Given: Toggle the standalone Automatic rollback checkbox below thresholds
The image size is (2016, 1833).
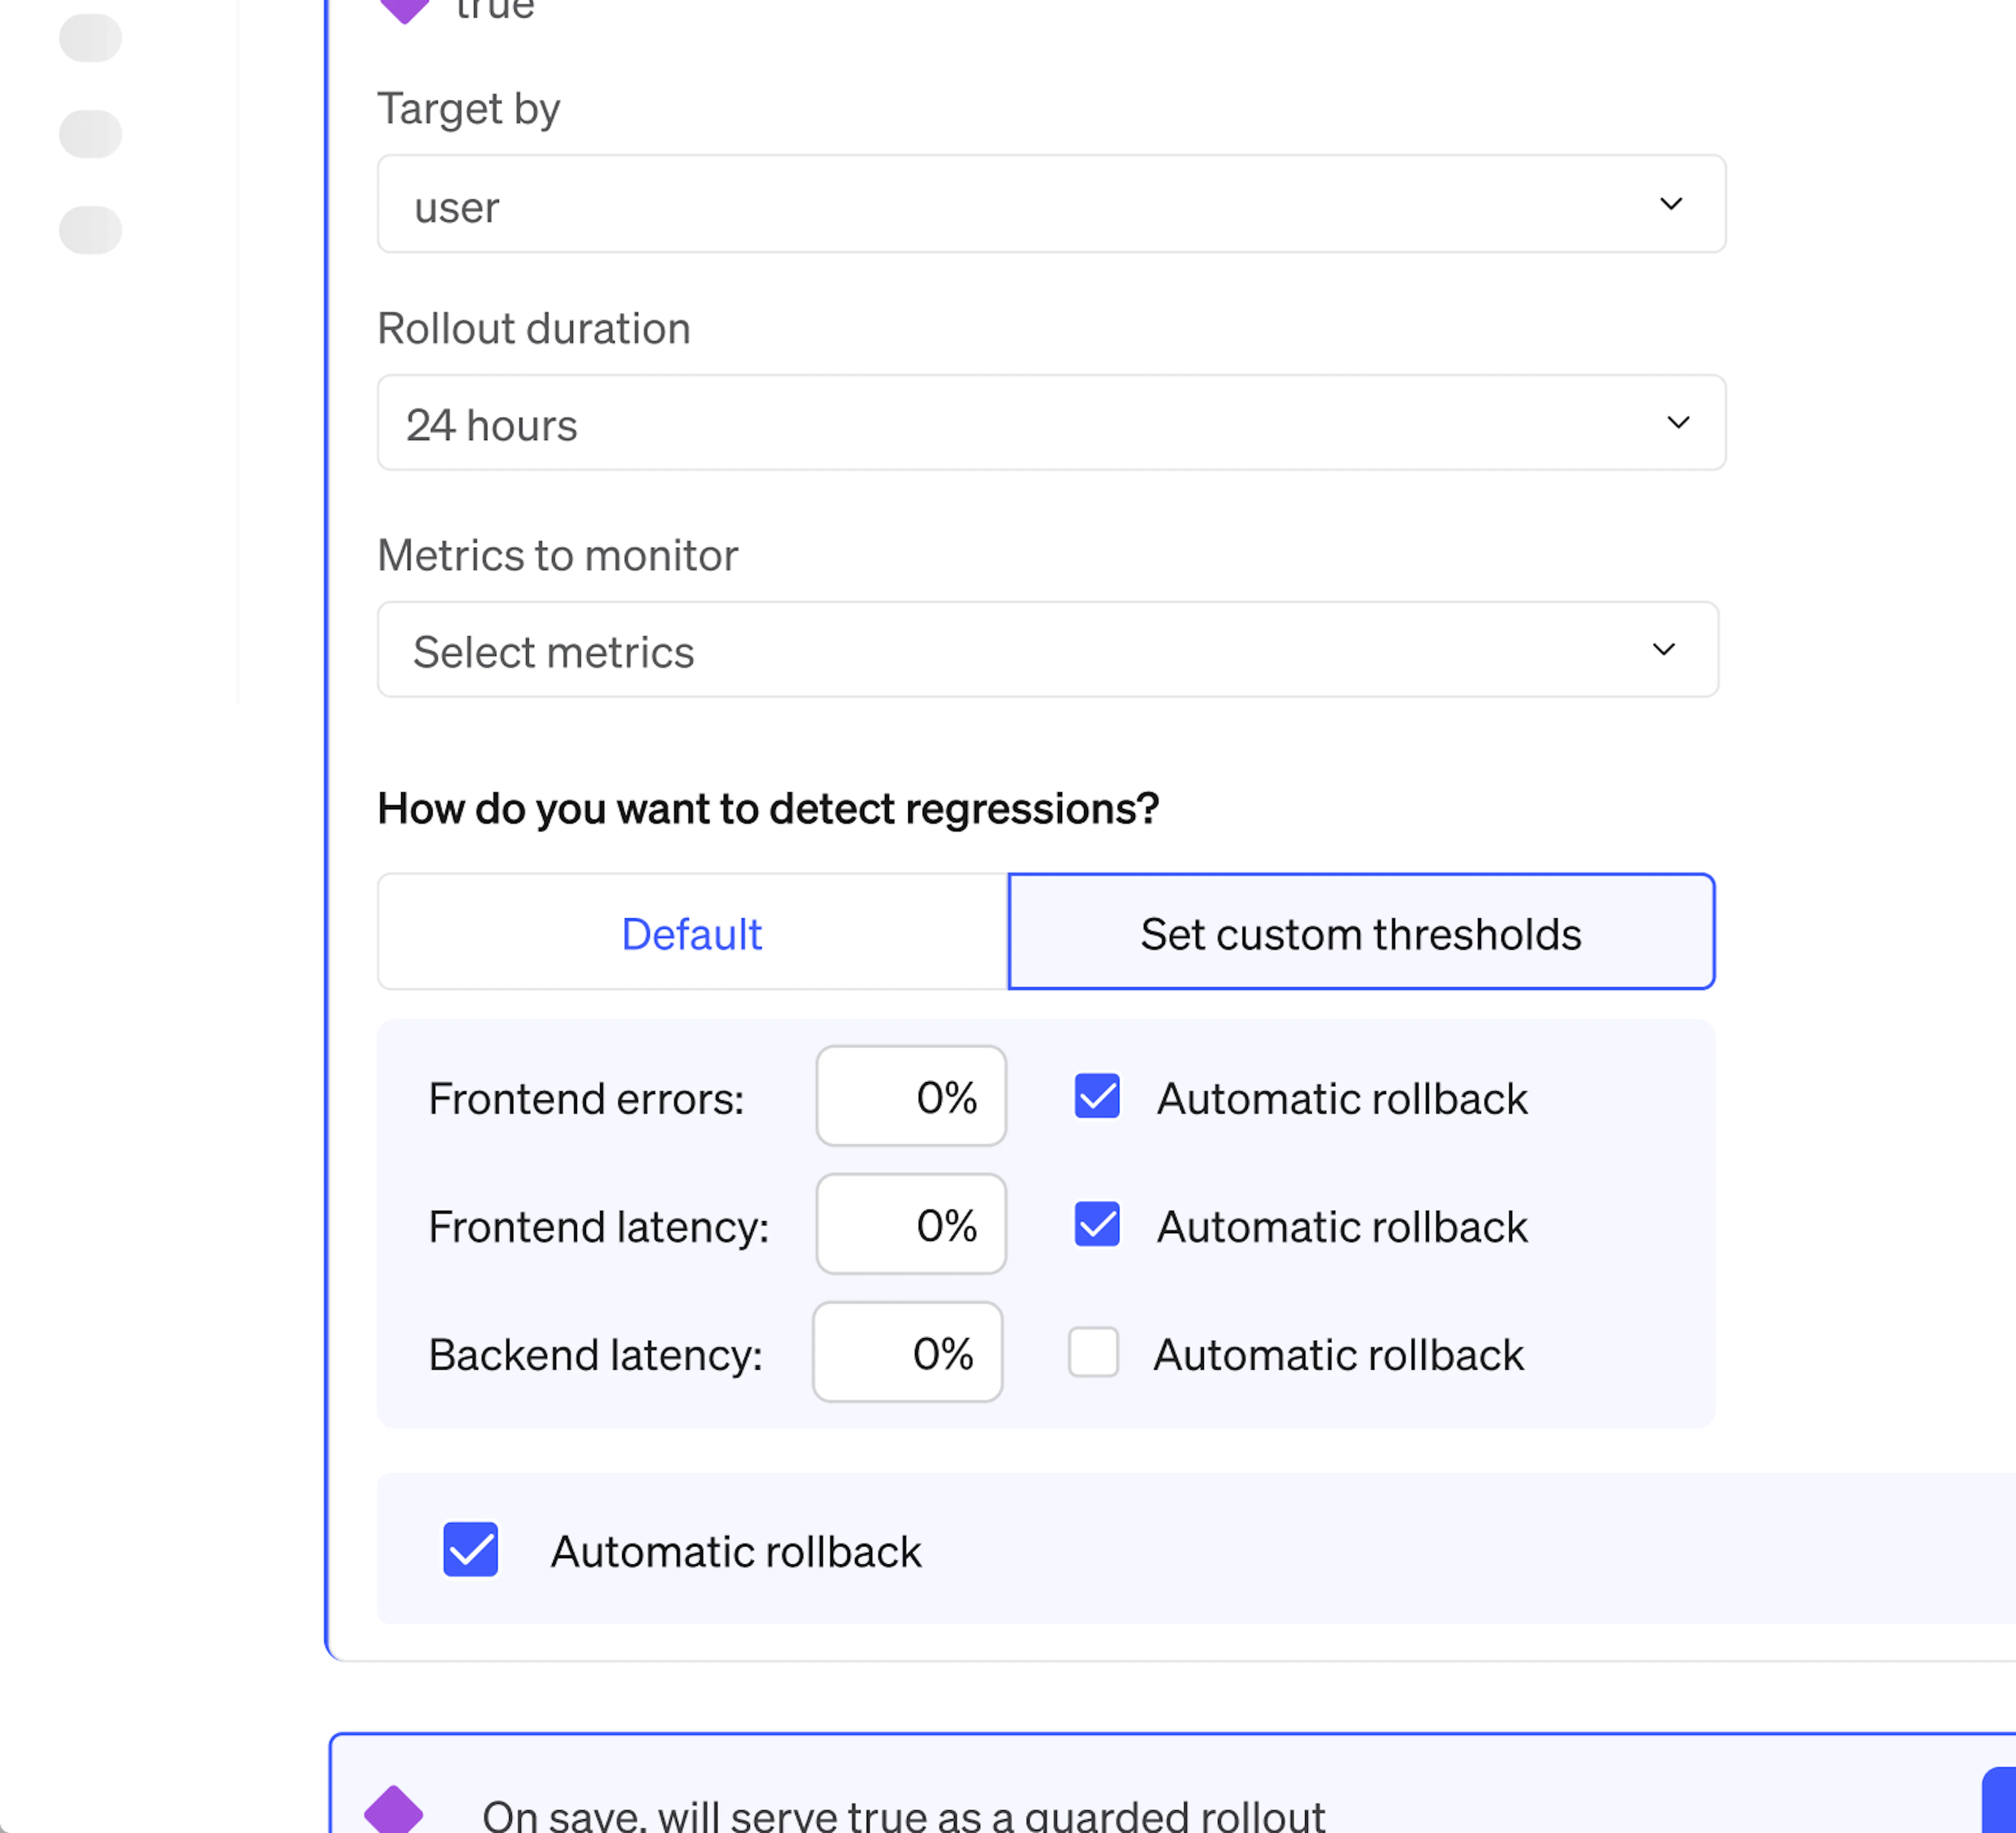Looking at the screenshot, I should tap(470, 1549).
